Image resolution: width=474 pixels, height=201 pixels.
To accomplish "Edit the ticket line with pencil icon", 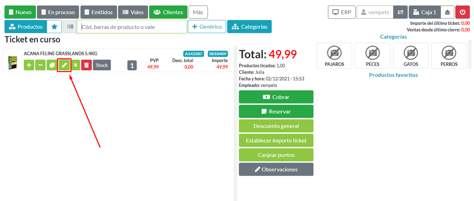I will tap(64, 65).
